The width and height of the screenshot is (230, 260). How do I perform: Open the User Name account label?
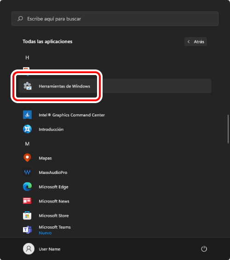coord(50,249)
